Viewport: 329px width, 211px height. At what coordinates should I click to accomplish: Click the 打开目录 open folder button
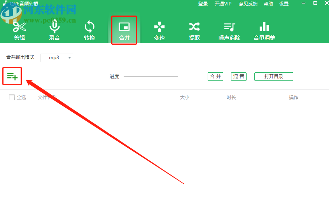[274, 77]
